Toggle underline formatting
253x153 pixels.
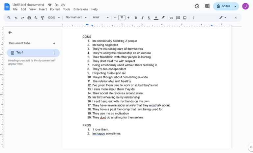(149, 18)
